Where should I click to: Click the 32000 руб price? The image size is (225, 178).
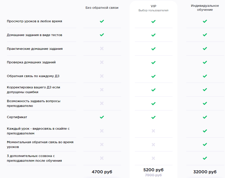205,172
